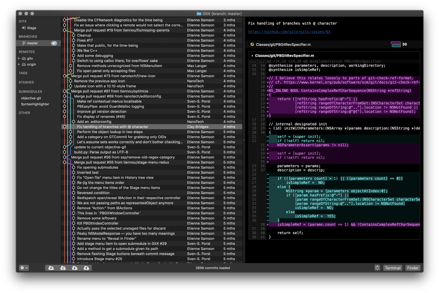Open the SyntaxHighlighter submodule

[x=35, y=104]
